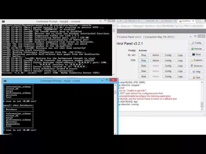Switch to the Insert title browser tab
The width and height of the screenshot is (206, 154).
point(150,21)
